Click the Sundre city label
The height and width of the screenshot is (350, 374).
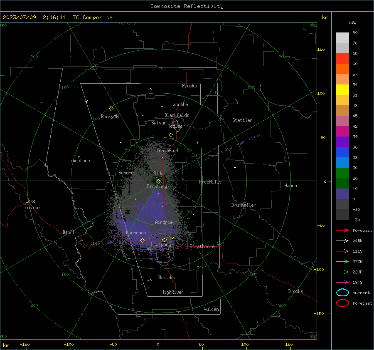coord(126,172)
